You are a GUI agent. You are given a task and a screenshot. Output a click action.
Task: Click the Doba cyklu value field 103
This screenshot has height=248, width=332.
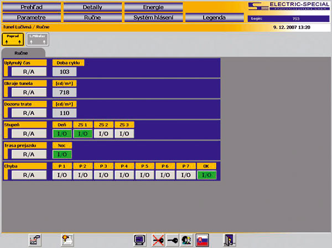64,71
